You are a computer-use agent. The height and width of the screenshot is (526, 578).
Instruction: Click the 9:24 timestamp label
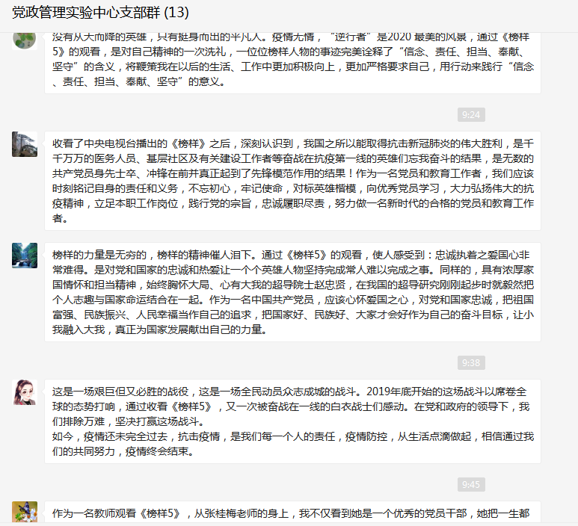(471, 115)
